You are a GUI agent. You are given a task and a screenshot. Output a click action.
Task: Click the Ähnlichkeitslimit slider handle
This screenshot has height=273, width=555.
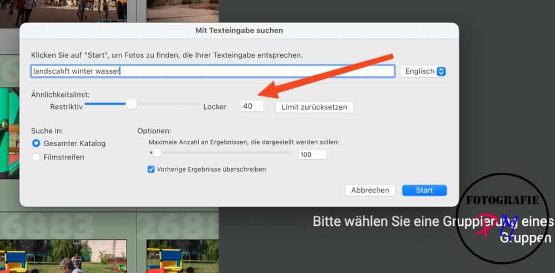click(131, 104)
